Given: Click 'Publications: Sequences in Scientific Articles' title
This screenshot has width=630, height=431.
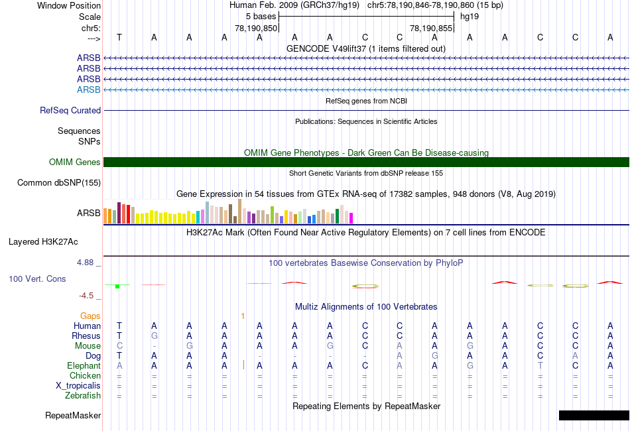Looking at the screenshot, I should (x=366, y=121).
